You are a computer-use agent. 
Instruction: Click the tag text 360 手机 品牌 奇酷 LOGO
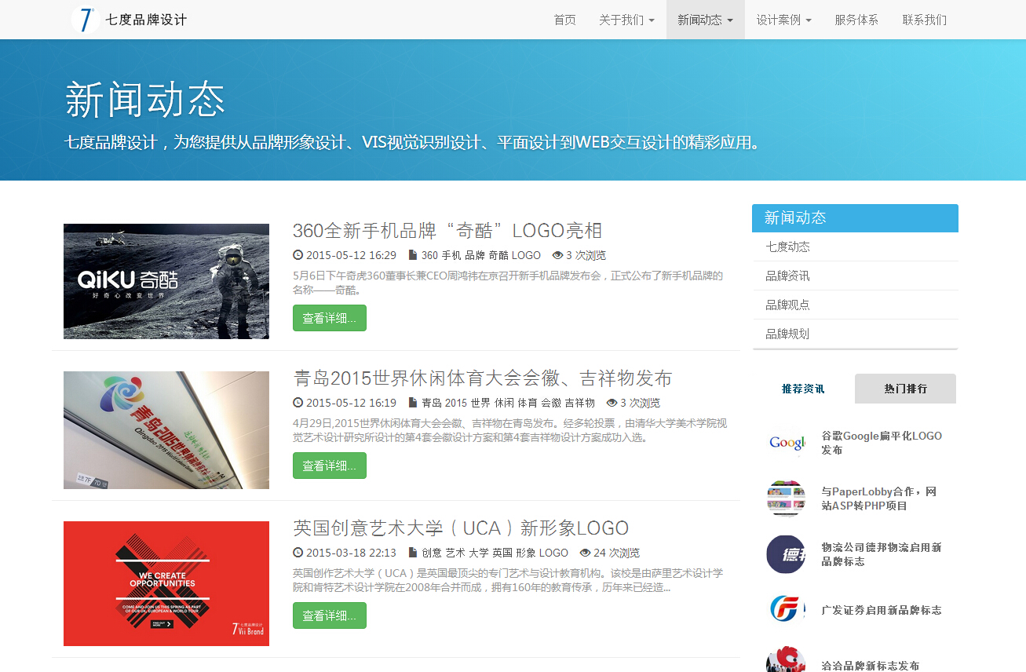(x=481, y=255)
